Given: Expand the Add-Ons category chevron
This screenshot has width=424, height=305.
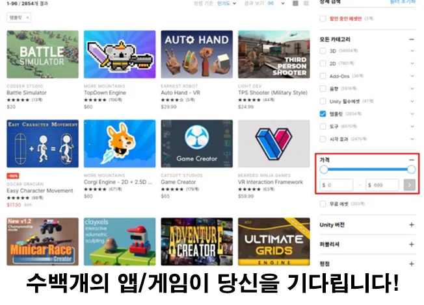Looking at the screenshot, I should coord(412,76).
